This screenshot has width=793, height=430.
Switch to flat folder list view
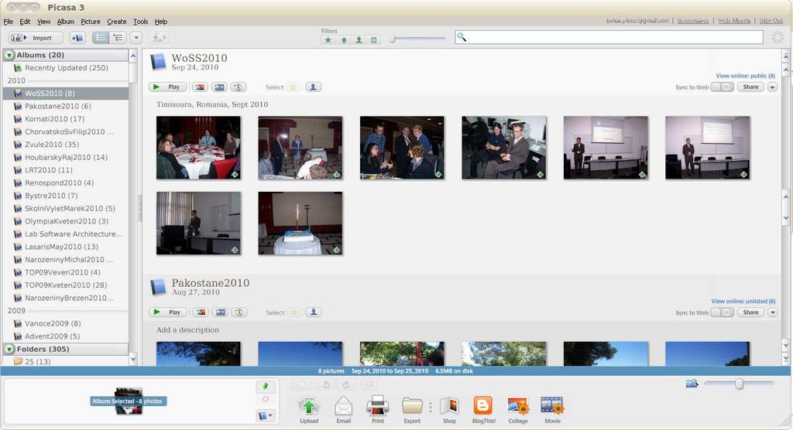coord(101,38)
